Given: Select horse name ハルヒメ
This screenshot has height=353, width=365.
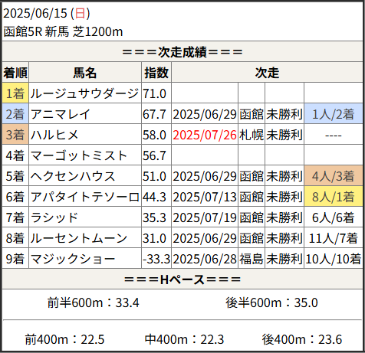Looking at the screenshot, I should [x=54, y=135].
